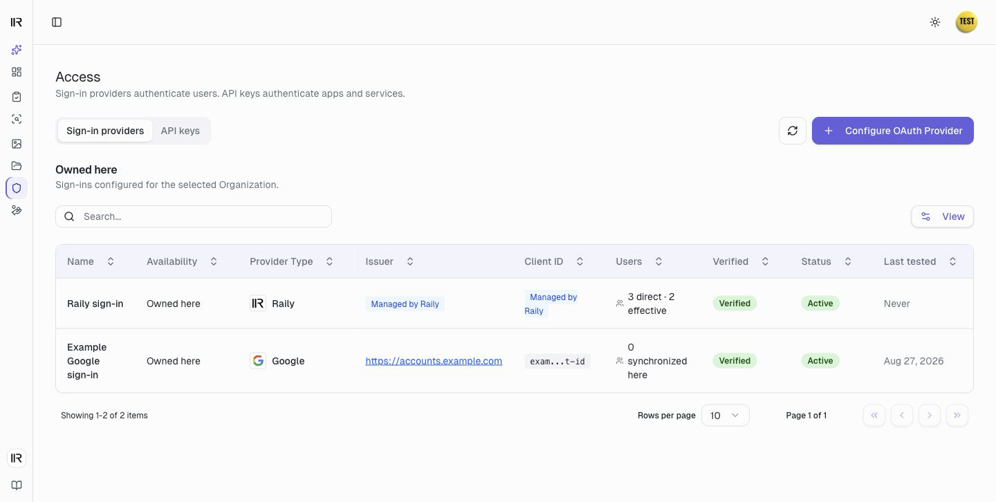The width and height of the screenshot is (996, 502).
Task: Click the Raily logo in Provider Type column
Action: pyautogui.click(x=258, y=304)
